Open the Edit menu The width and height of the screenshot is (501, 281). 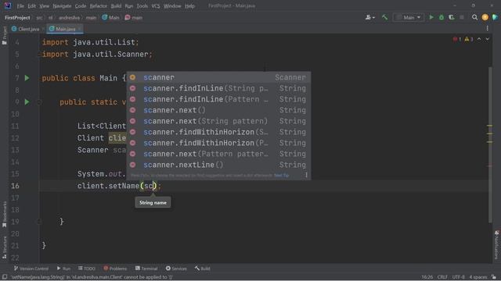[31, 5]
